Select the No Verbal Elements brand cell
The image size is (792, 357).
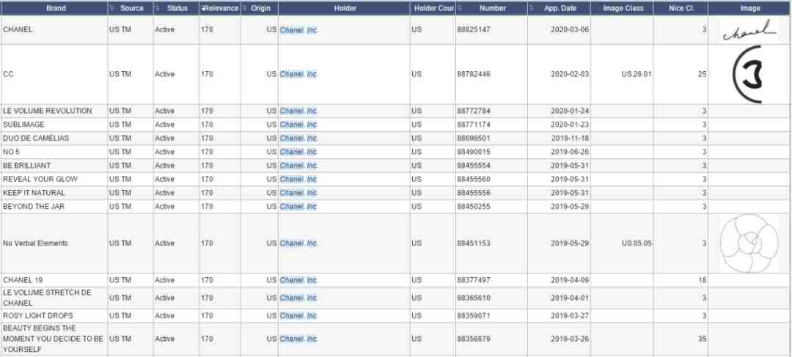pos(54,243)
